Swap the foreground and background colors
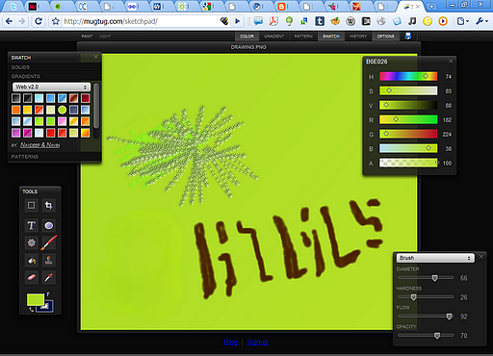The image size is (493, 356). point(32,309)
